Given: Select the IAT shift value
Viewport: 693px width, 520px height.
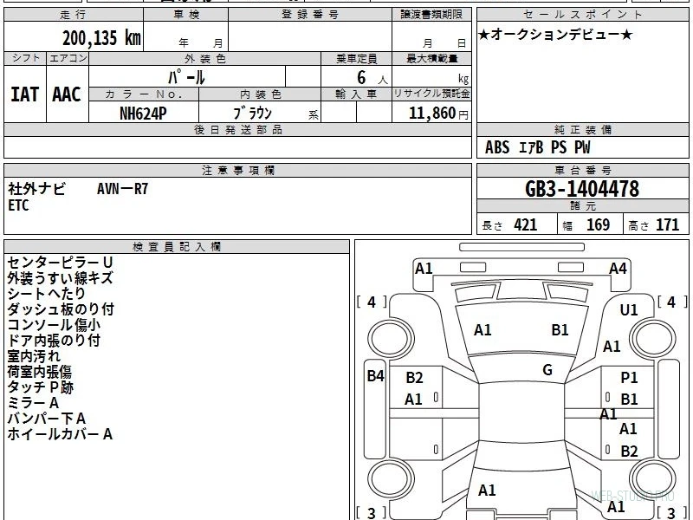Looking at the screenshot, I should click(25, 94).
